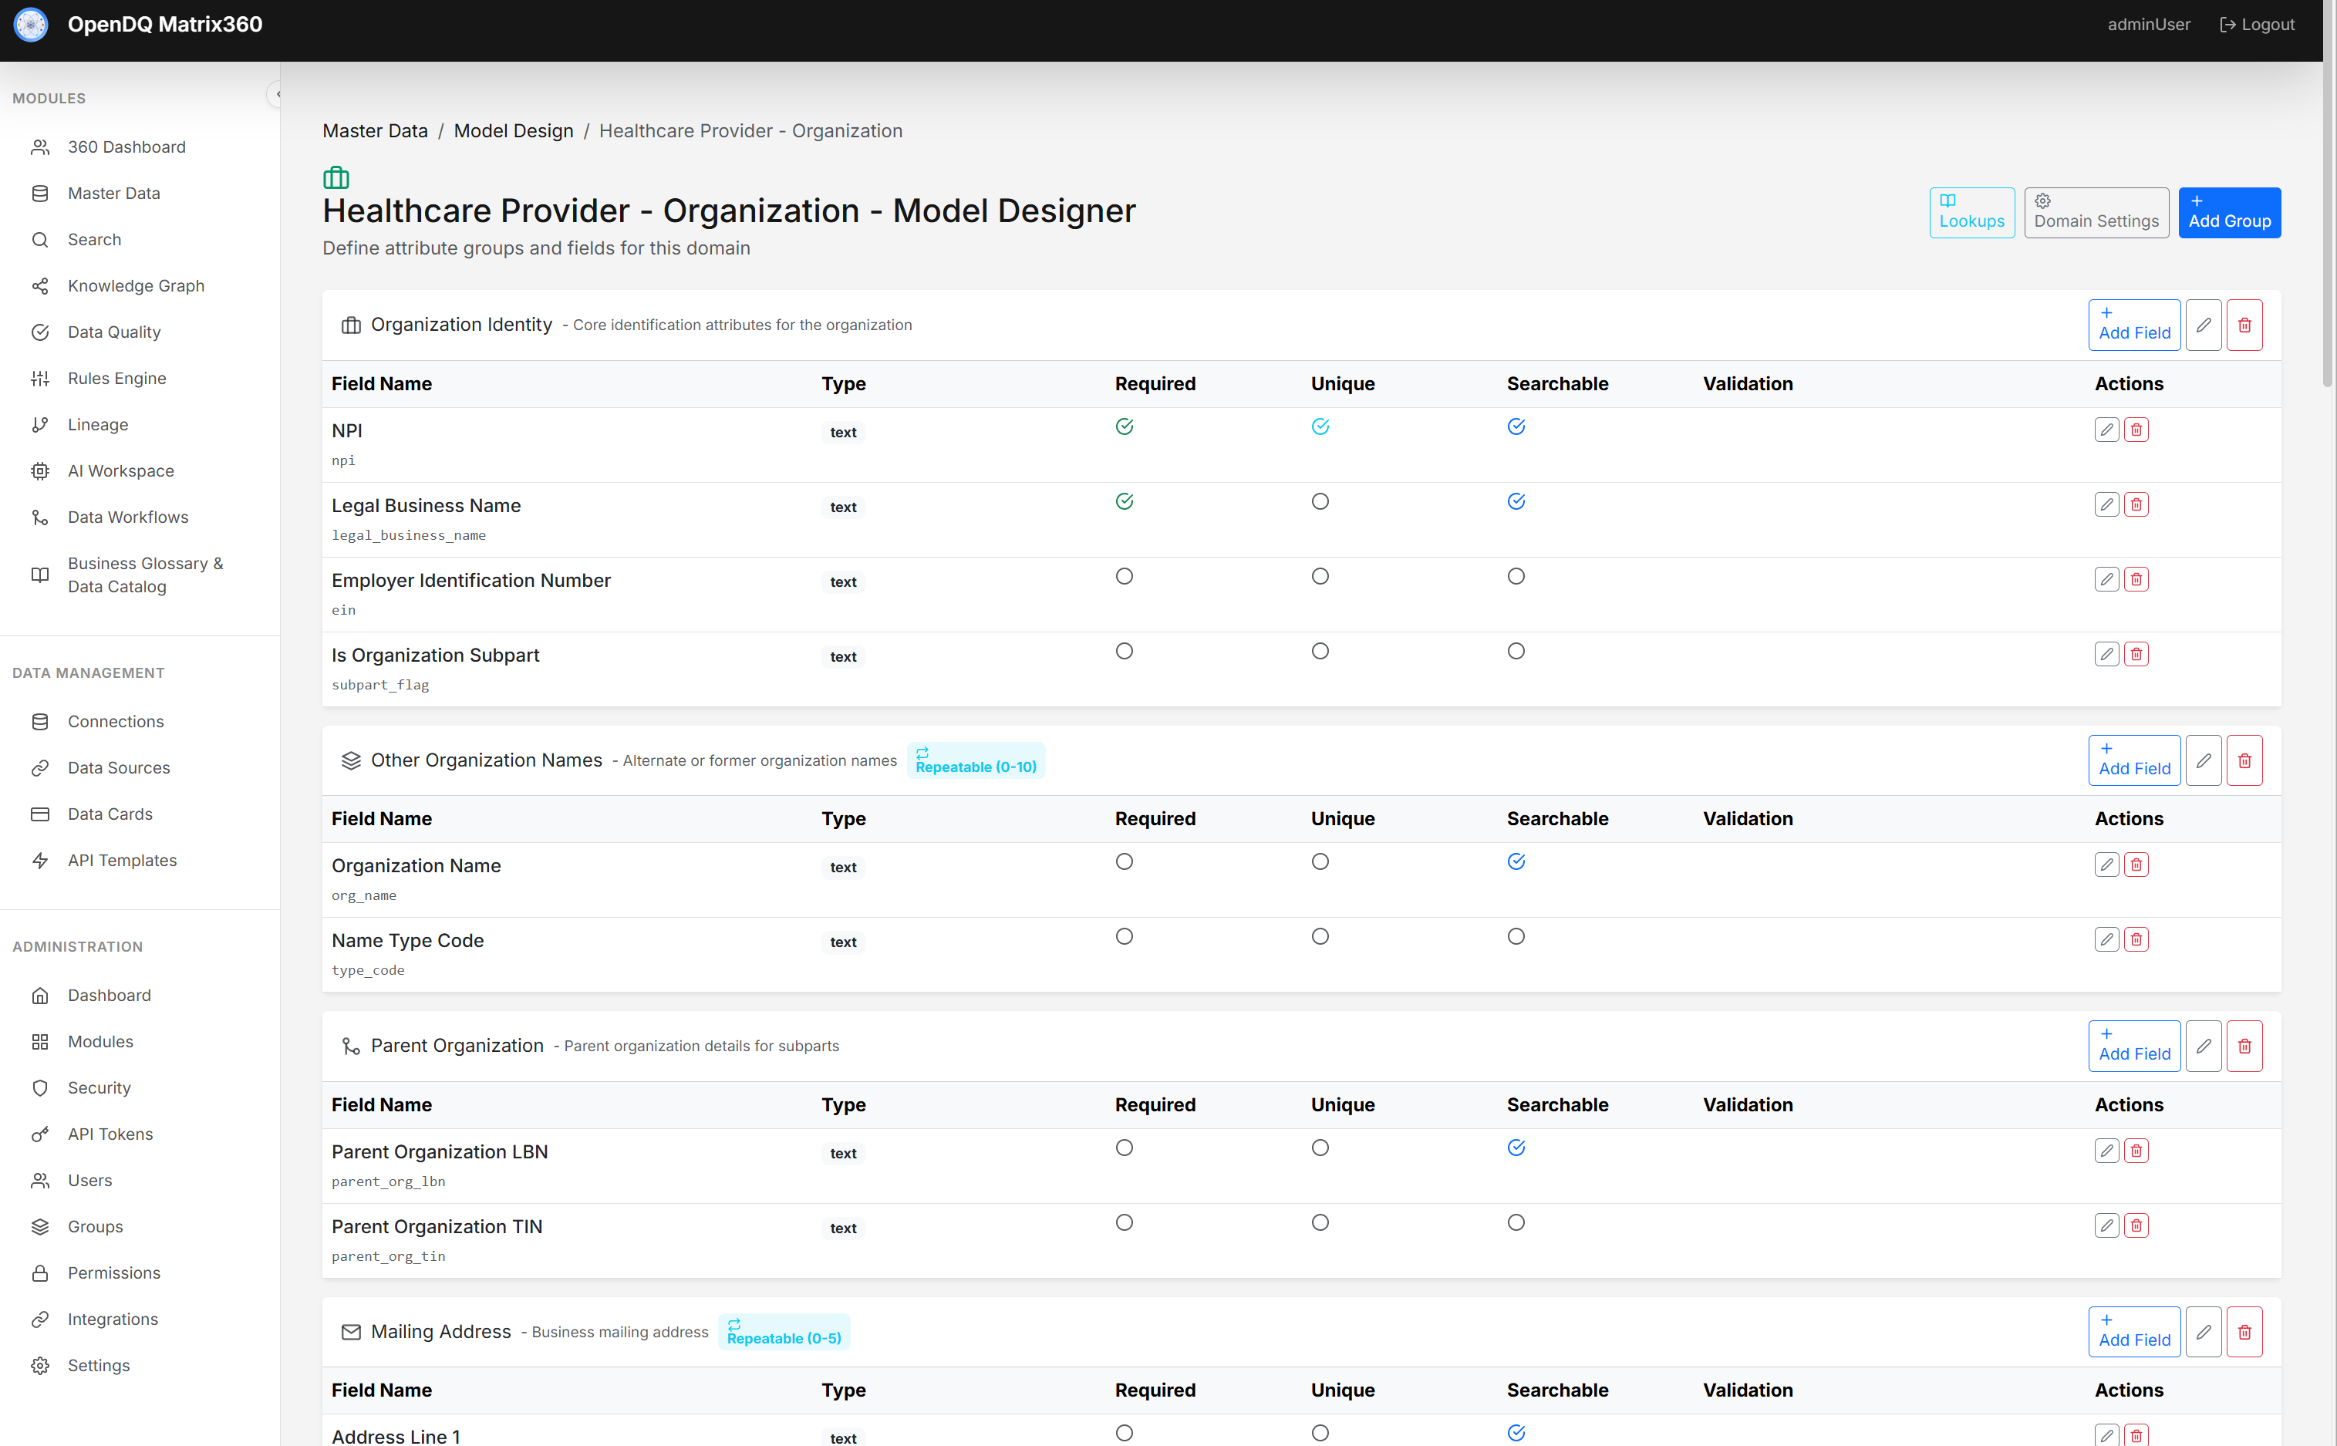The width and height of the screenshot is (2337, 1446).
Task: Open Domain Settings
Action: tap(2096, 212)
